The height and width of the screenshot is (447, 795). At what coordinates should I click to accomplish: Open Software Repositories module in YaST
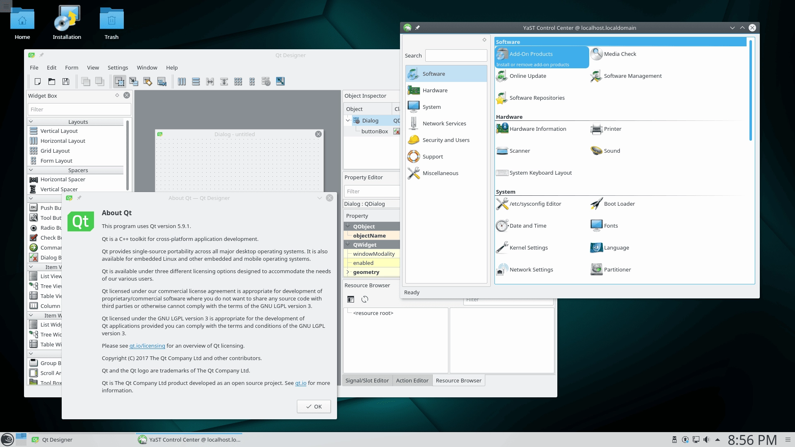[530, 98]
